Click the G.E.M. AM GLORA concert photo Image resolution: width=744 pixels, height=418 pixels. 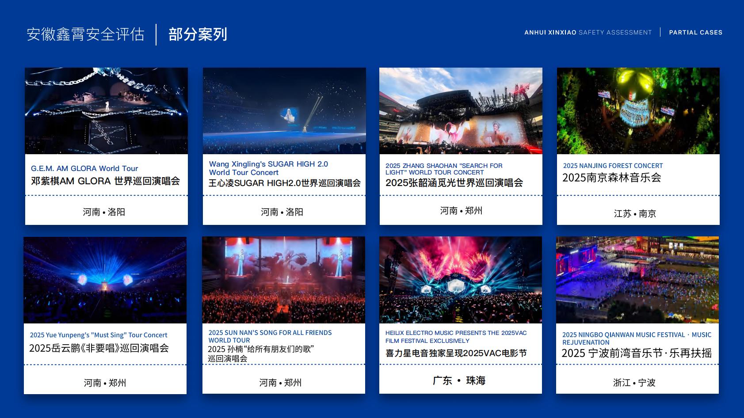click(106, 111)
